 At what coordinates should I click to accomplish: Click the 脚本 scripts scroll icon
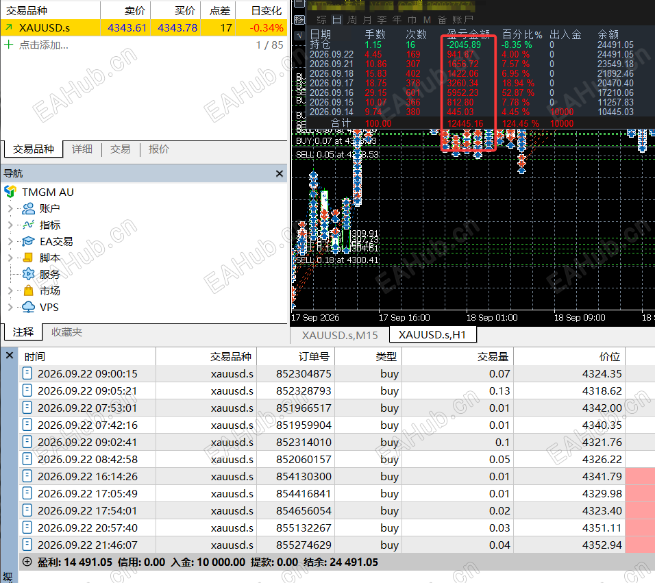(28, 258)
